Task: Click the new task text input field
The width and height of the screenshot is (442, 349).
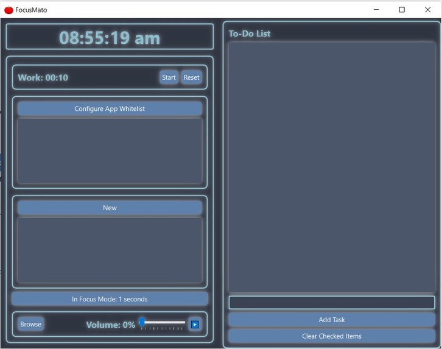Action: click(x=331, y=303)
